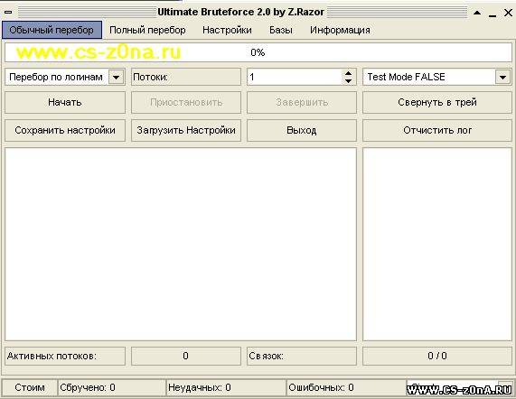516x399 pixels.
Task: Click Загрузить Настройки button
Action: tap(186, 130)
